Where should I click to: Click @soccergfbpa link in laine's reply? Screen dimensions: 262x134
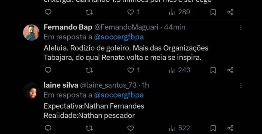[119, 95]
